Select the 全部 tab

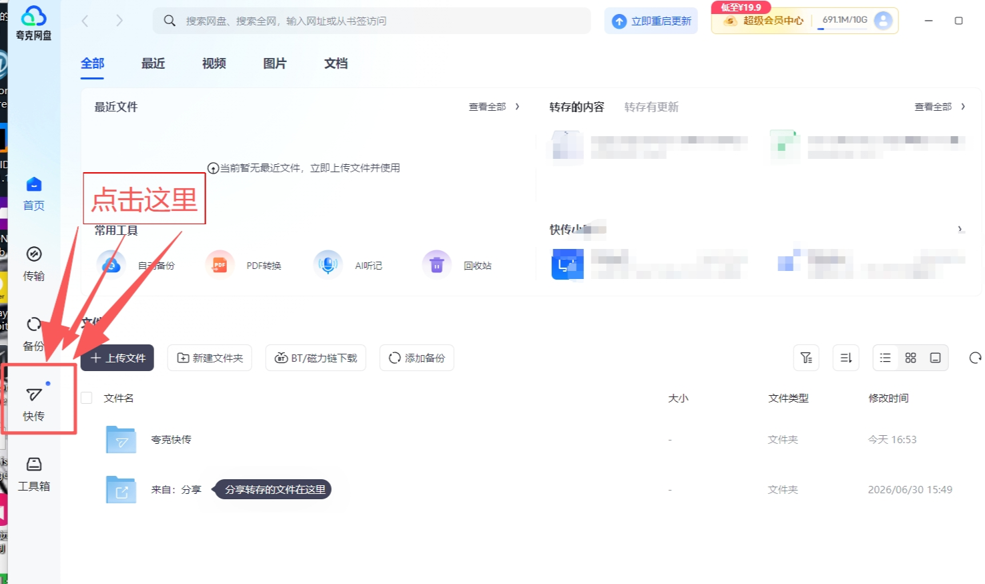tap(93, 63)
